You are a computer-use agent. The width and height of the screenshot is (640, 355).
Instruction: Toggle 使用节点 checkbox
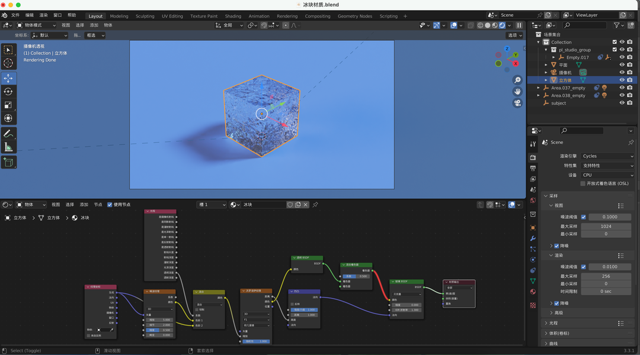(x=110, y=205)
